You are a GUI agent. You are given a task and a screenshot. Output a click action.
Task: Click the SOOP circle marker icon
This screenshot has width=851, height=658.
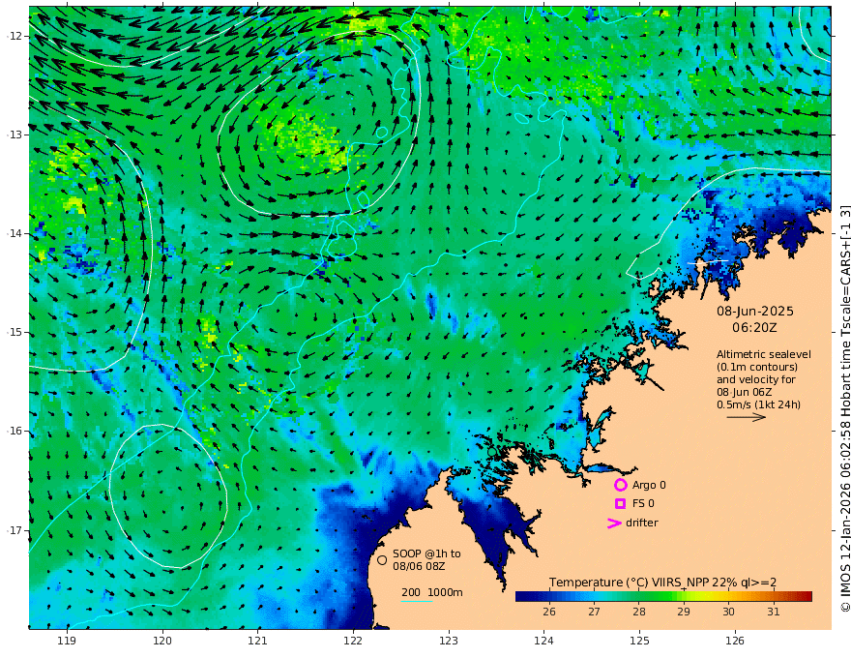pyautogui.click(x=382, y=559)
